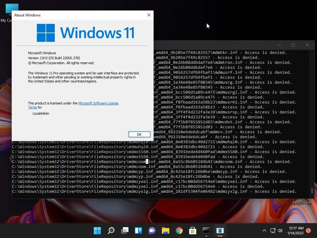Launch Chat from the taskbar

[152, 231]
